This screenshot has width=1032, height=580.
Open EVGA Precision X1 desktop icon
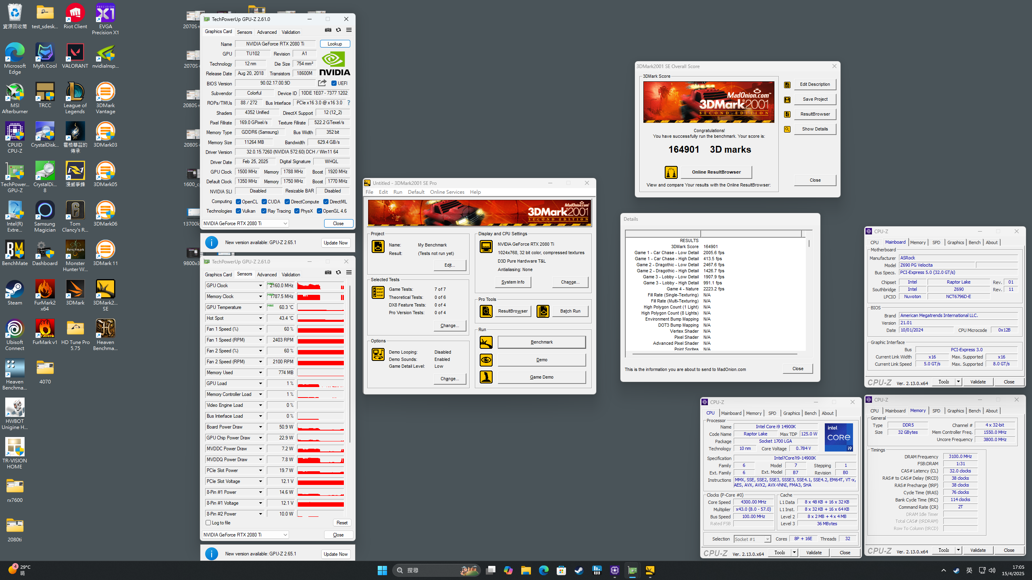(x=105, y=19)
